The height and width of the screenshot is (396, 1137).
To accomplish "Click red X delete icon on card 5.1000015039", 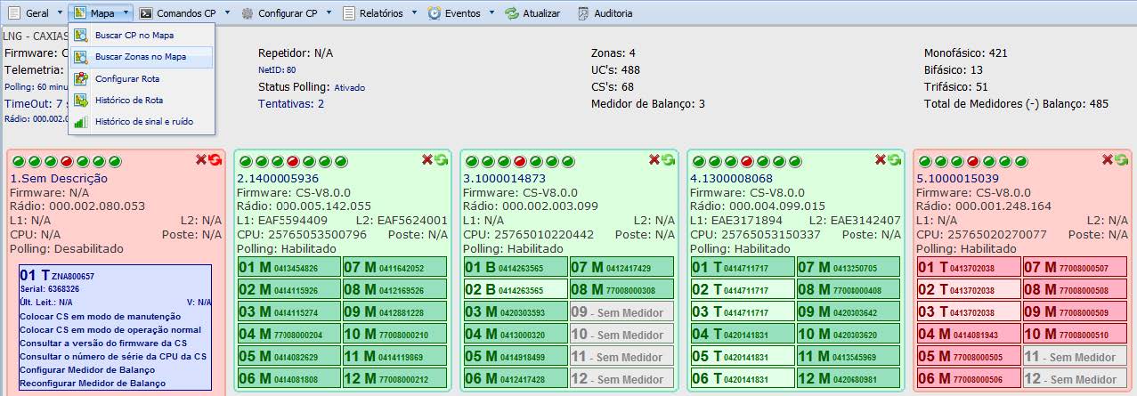I will pyautogui.click(x=1108, y=159).
